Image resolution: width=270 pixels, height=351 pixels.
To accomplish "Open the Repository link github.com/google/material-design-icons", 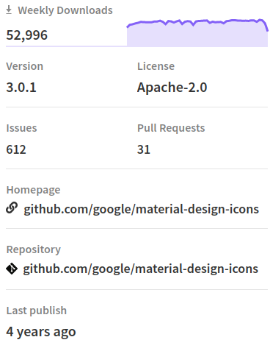I will (141, 269).
